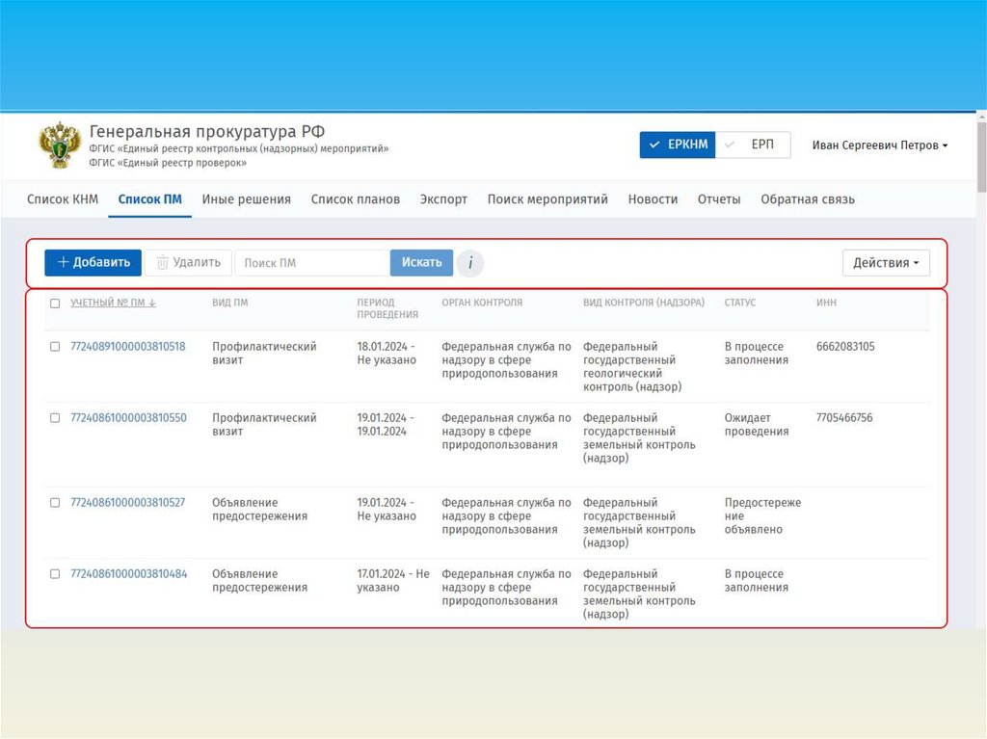
Task: Click the round info icon beside Искать
Action: (x=469, y=263)
